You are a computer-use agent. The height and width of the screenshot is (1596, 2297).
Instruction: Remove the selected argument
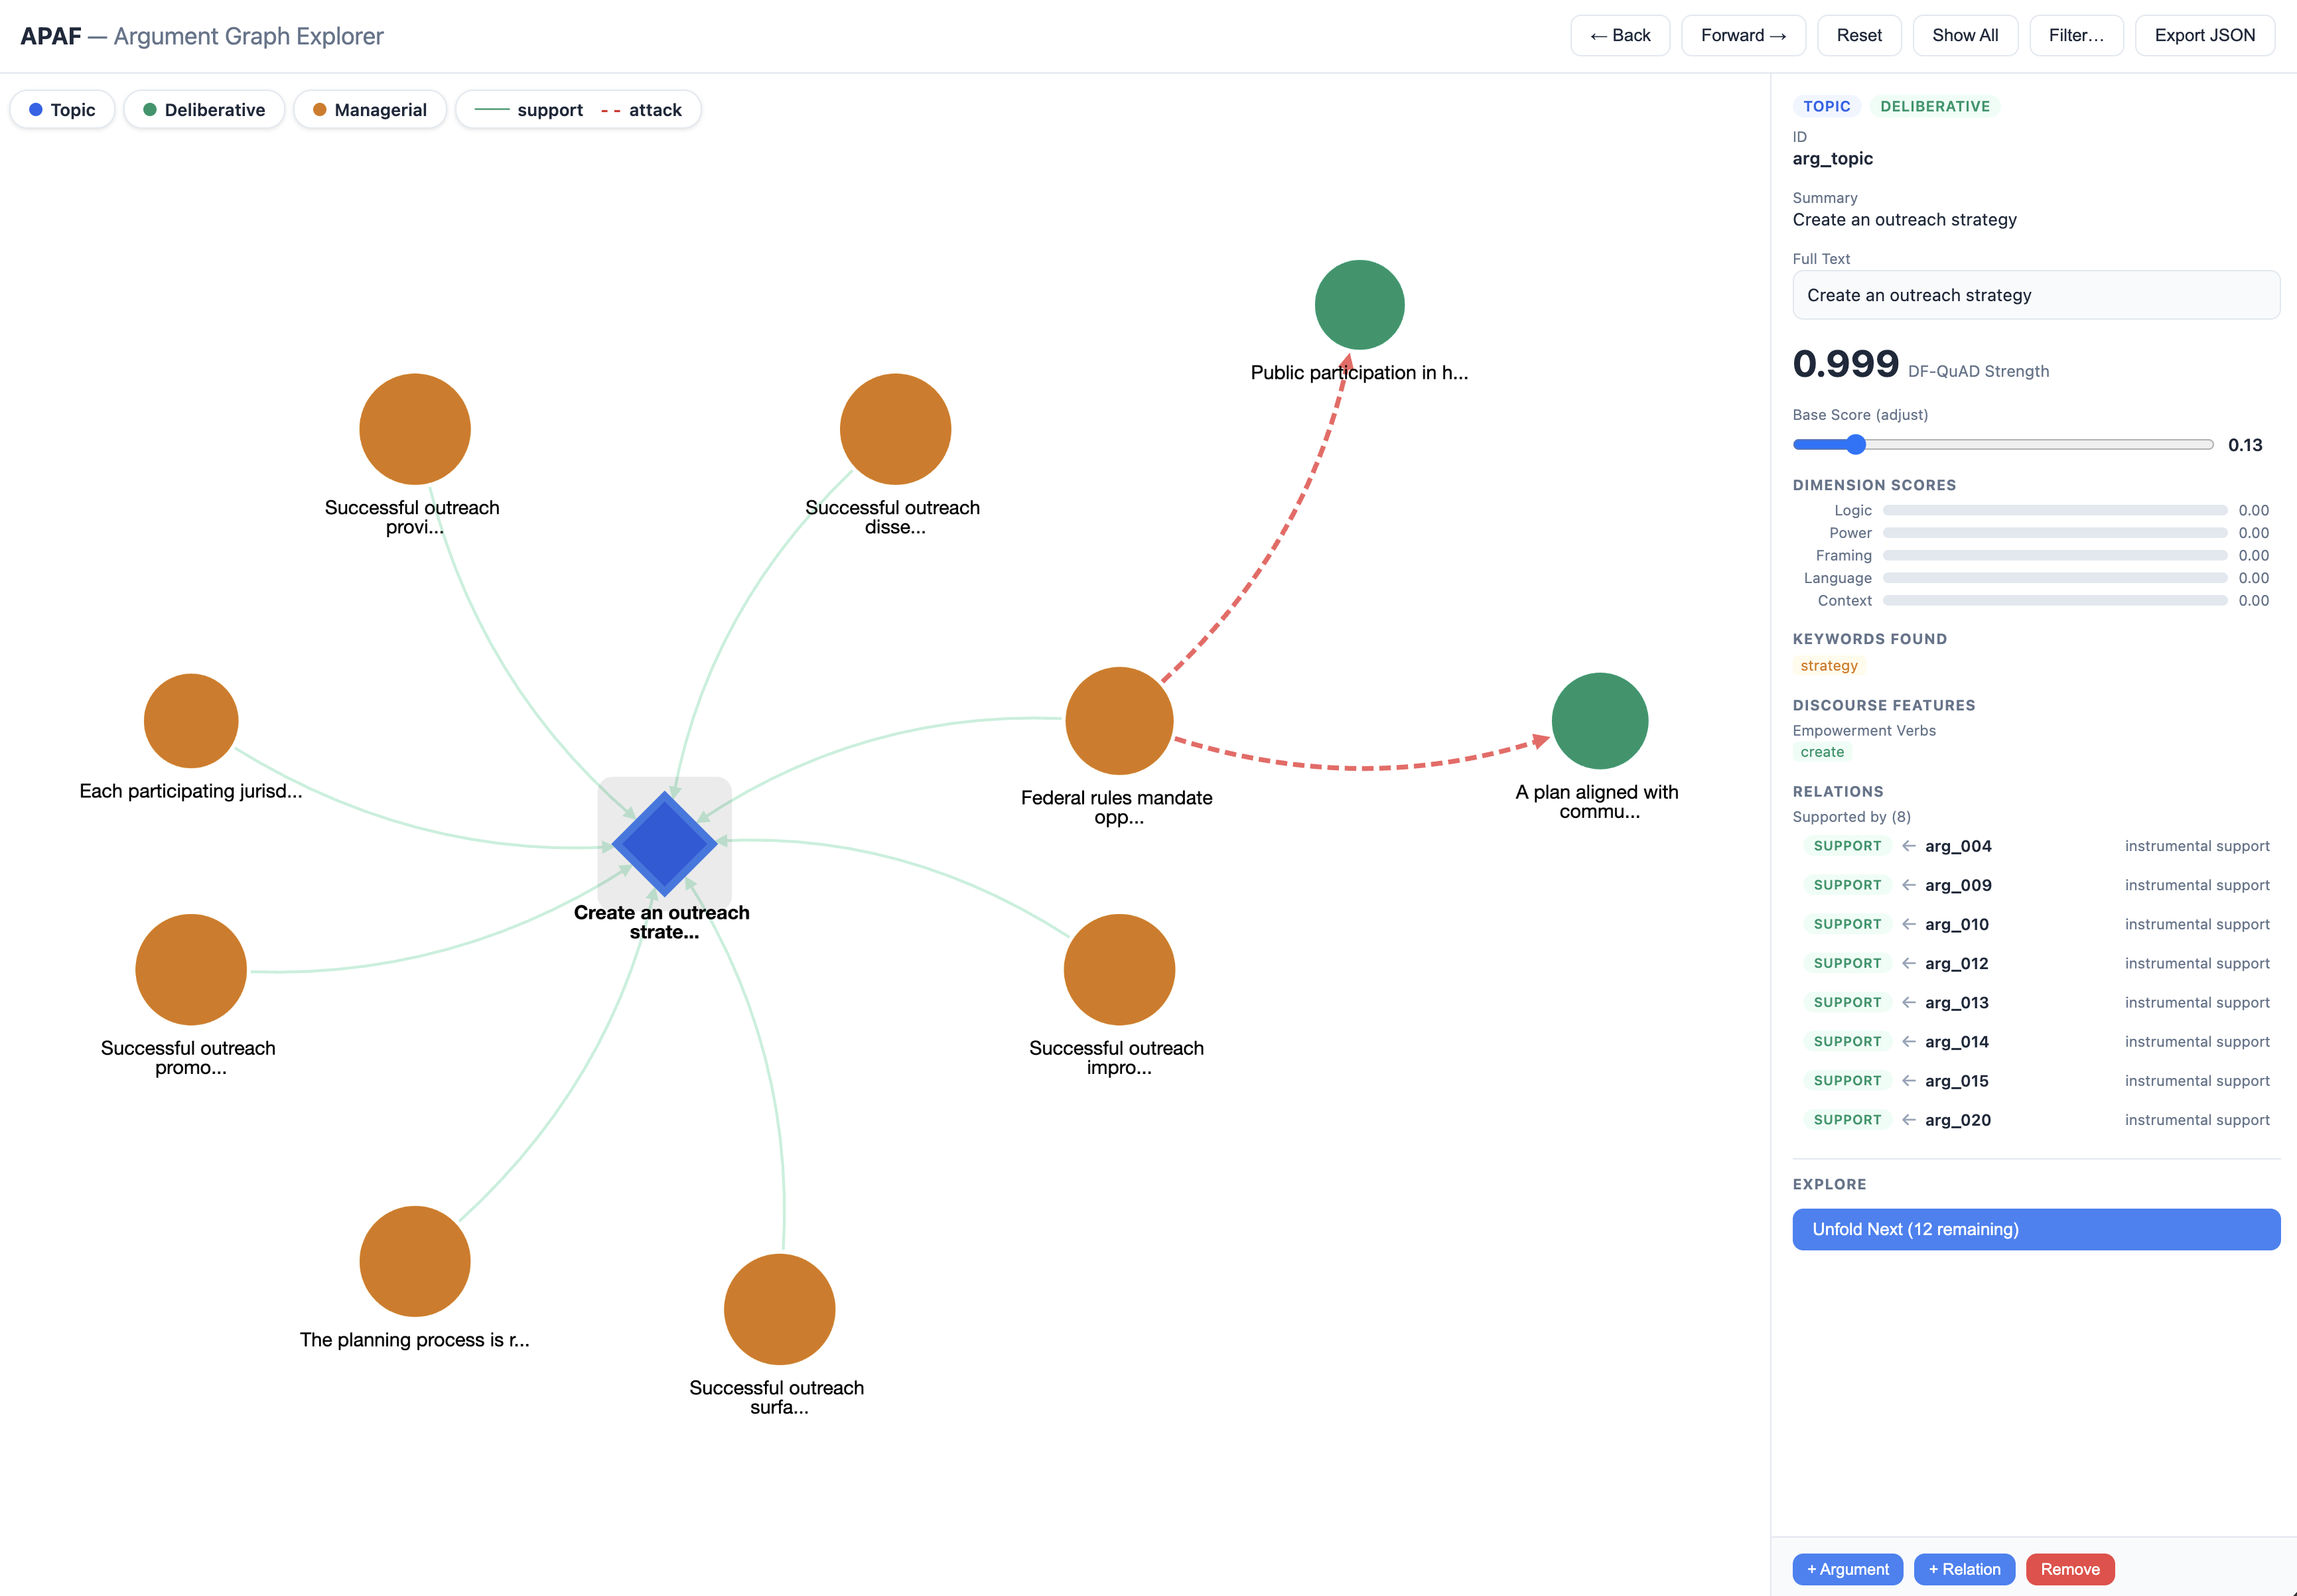coord(2070,1569)
